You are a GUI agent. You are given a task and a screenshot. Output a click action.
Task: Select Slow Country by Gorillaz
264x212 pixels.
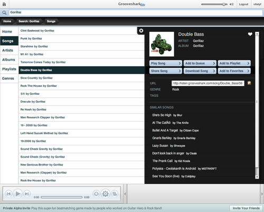pos(81,78)
